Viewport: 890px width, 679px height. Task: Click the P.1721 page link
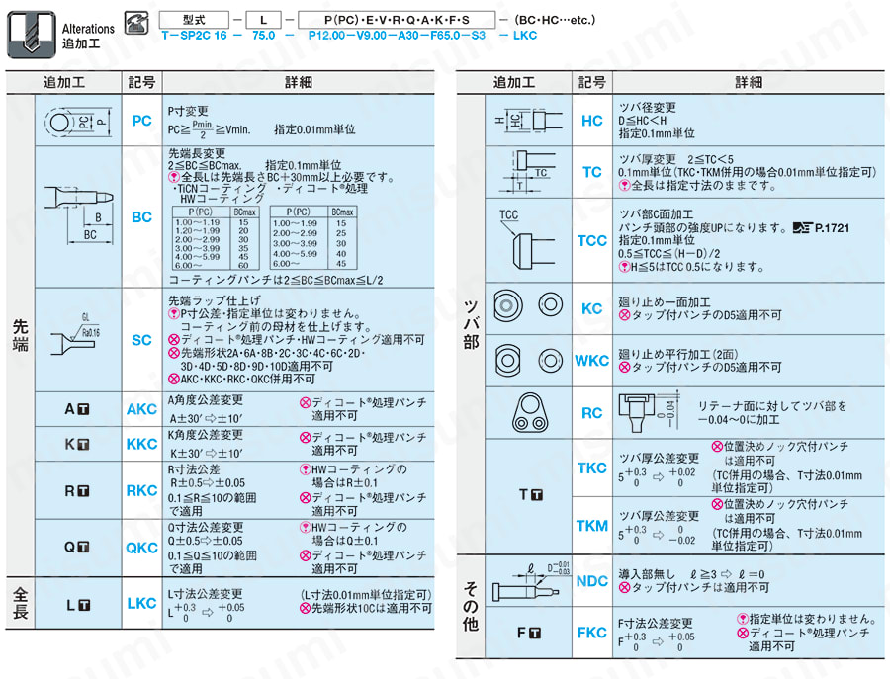pyautogui.click(x=832, y=228)
